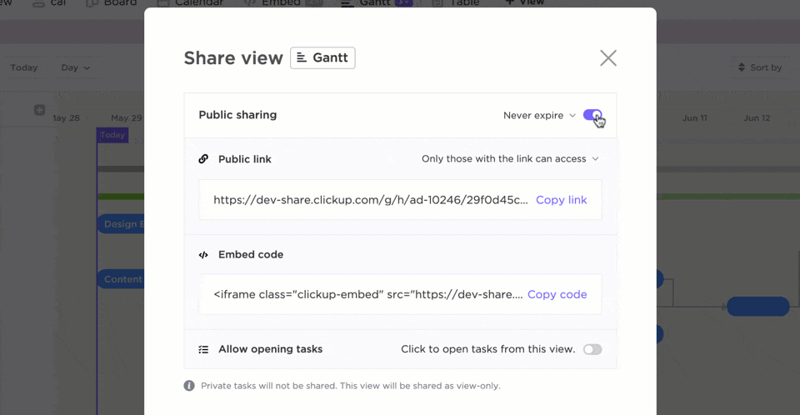Click the Gantt icon in the dialog title
Viewport: 800px width, 415px height.
coord(302,57)
